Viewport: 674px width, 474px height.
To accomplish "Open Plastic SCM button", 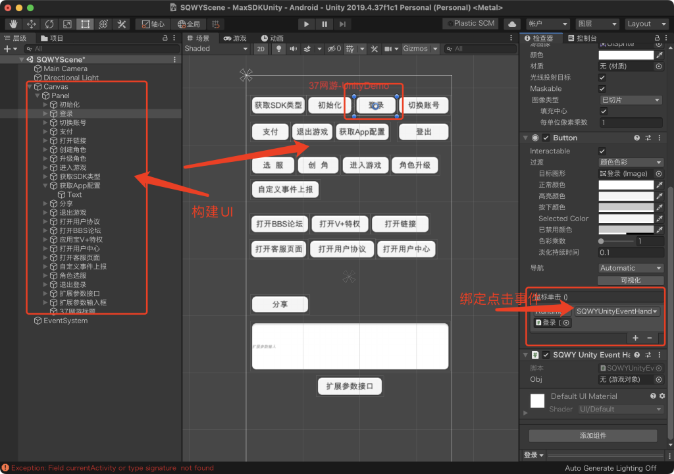I will pos(470,24).
